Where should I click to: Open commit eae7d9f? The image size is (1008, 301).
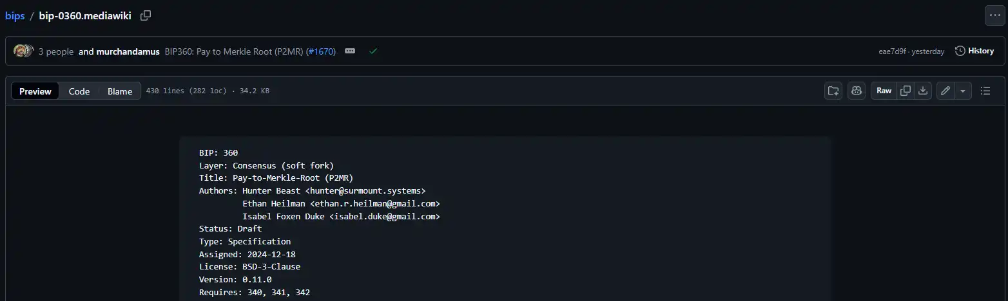pos(891,51)
